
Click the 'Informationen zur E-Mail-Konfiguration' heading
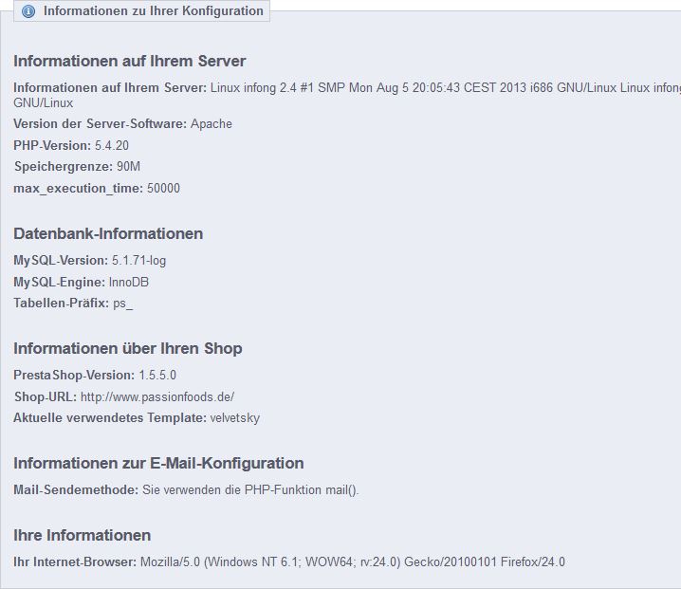click(158, 463)
